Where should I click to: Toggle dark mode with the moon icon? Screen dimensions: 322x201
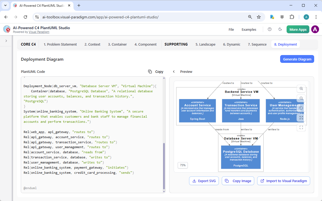pyautogui.click(x=280, y=29)
